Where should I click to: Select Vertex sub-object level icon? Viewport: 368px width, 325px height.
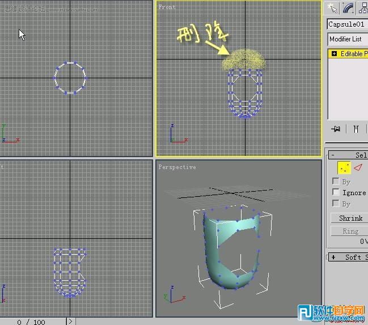tap(344, 168)
